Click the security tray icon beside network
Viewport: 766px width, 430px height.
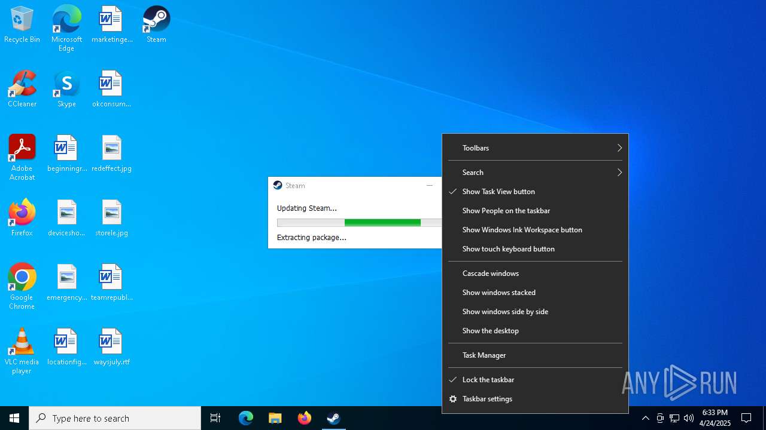660,418
